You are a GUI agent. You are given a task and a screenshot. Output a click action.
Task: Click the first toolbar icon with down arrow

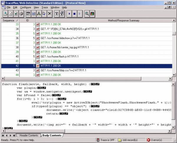click(x=6, y=14)
